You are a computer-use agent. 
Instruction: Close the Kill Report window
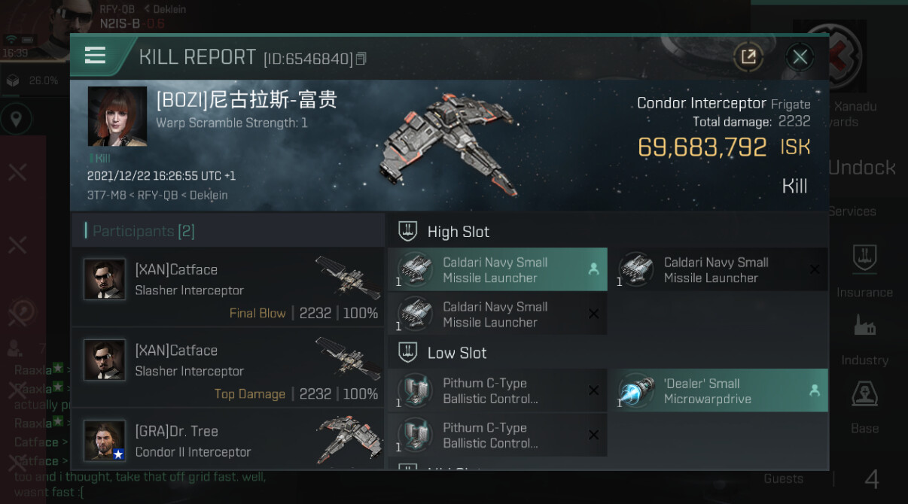pyautogui.click(x=800, y=56)
